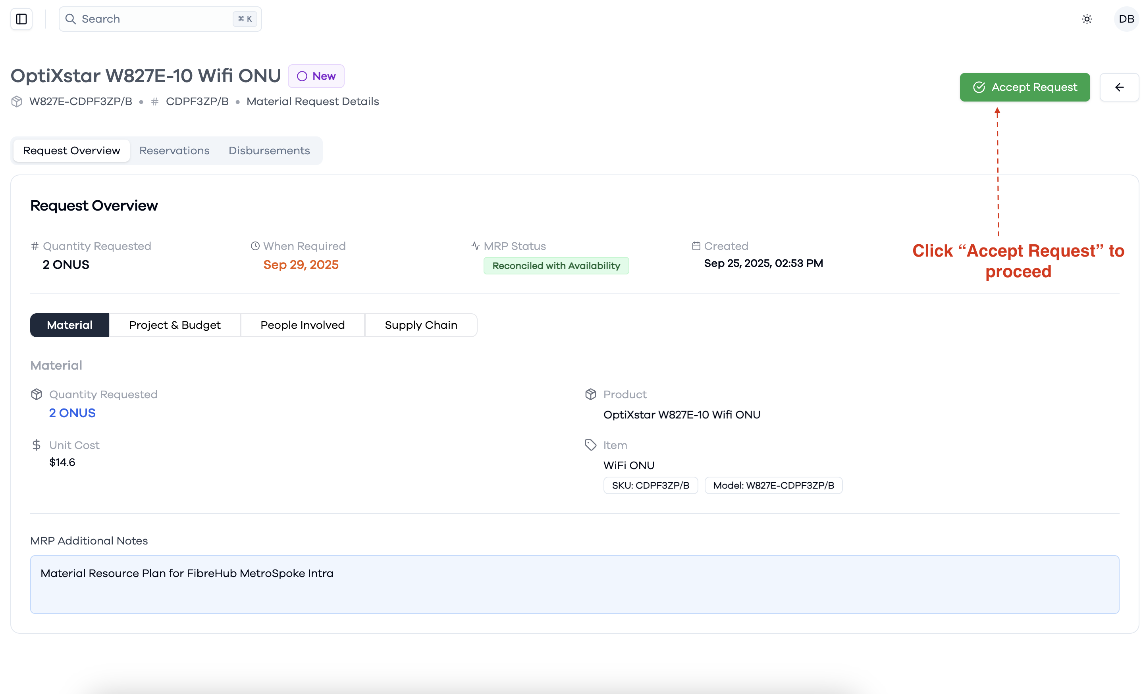Image resolution: width=1145 pixels, height=694 pixels.
Task: View the Supply Chain tab
Action: 421,325
